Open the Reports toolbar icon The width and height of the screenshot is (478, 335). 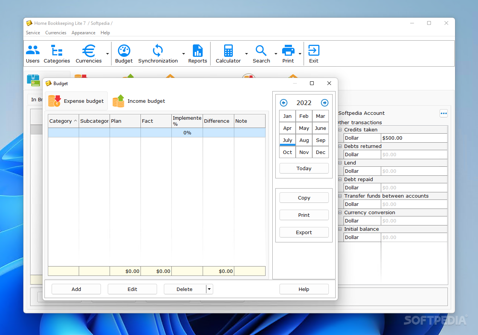[x=198, y=54]
